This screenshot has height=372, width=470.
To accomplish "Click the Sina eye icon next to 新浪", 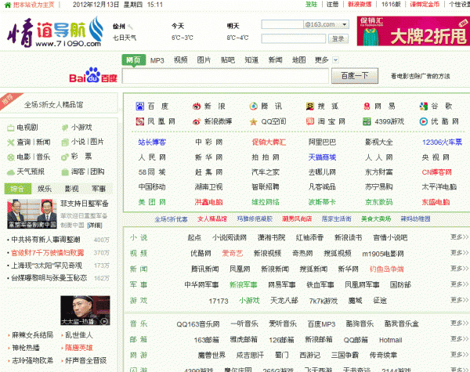I will pyautogui.click(x=197, y=106).
